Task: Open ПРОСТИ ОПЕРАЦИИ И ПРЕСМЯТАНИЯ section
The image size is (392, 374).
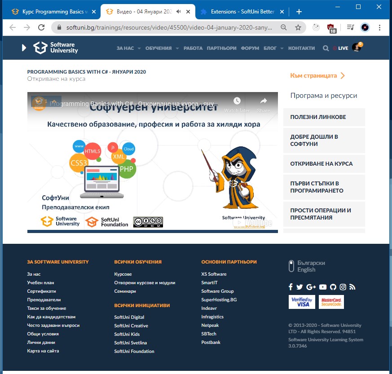Action: point(324,214)
